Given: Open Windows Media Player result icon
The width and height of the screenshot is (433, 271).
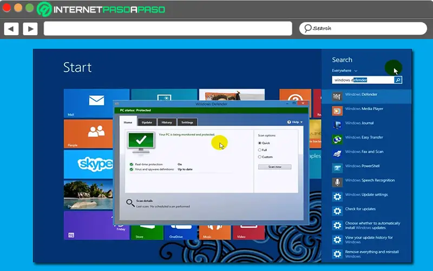Looking at the screenshot, I should (337, 111).
